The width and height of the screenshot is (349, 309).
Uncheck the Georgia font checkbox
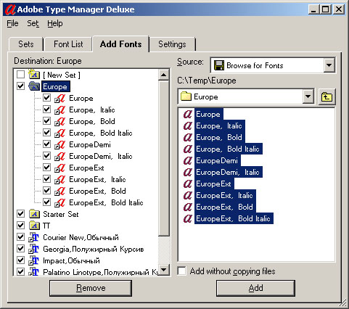coord(21,249)
